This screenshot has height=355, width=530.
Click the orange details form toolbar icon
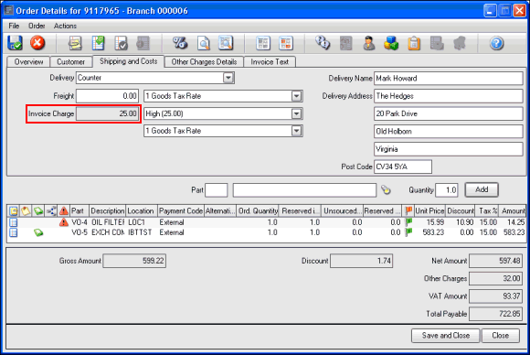[286, 43]
